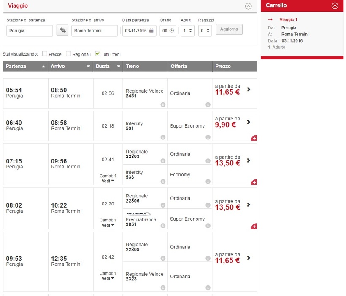The width and height of the screenshot is (346, 296).
Task: Expand Vedi changes for 07:15 train
Action: (x=108, y=181)
